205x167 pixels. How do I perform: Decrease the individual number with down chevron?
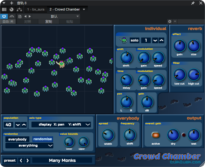pos(155,40)
